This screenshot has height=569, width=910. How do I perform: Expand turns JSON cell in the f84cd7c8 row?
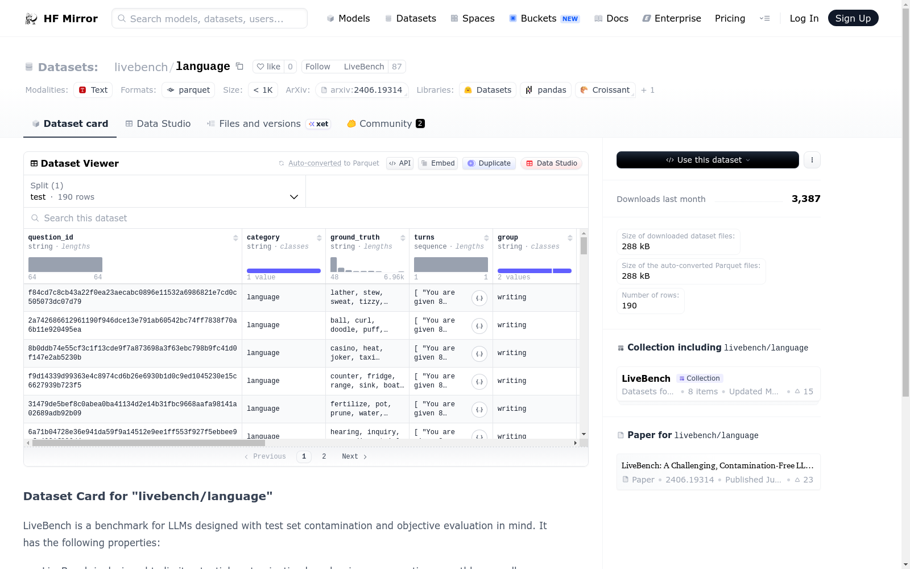click(479, 298)
